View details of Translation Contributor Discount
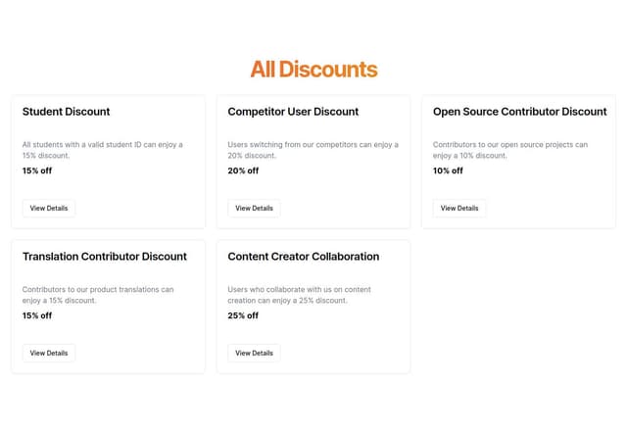This screenshot has width=627, height=432. (49, 354)
